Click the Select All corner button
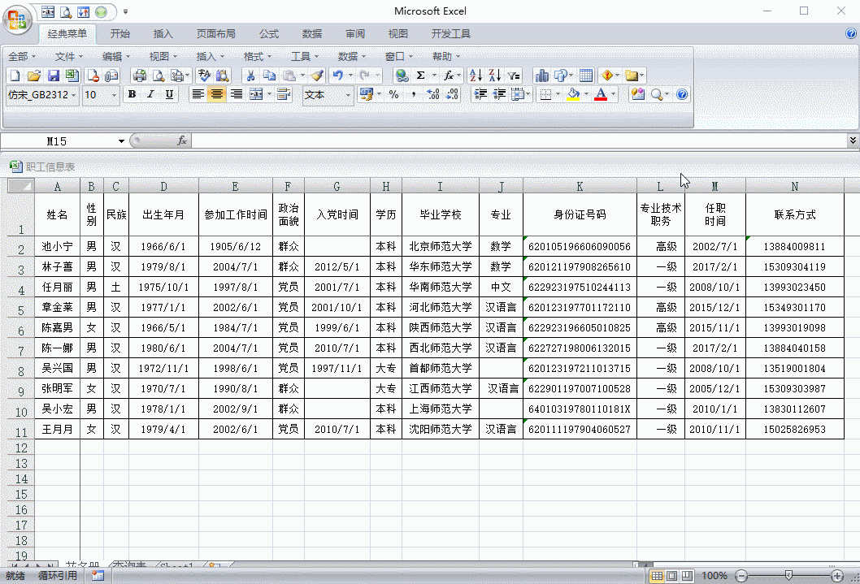860x584 pixels. point(21,186)
